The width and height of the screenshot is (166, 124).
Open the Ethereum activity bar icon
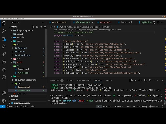[x=4, y=78]
